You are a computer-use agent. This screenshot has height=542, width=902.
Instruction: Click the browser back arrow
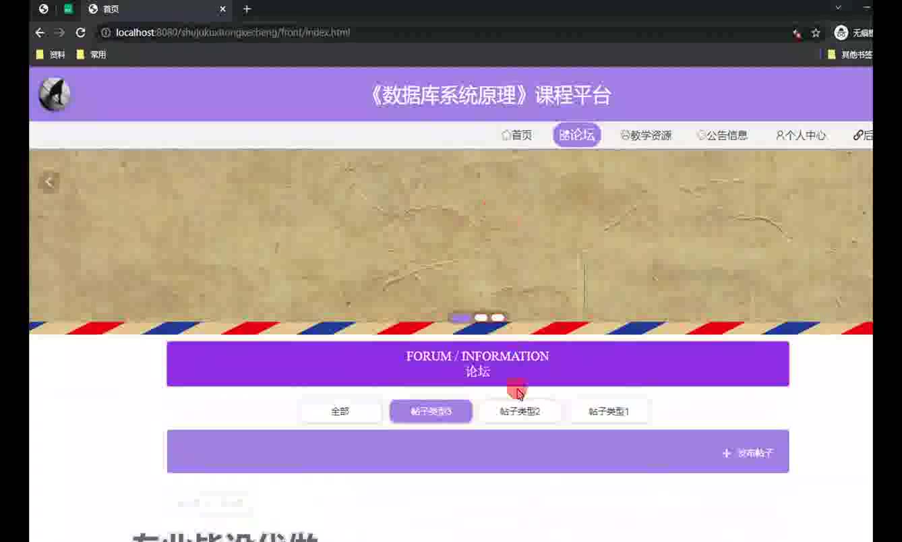40,32
